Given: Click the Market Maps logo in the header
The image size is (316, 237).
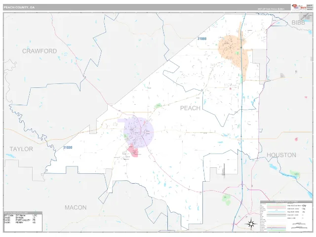Looking at the screenshot, I should tap(299, 7).
